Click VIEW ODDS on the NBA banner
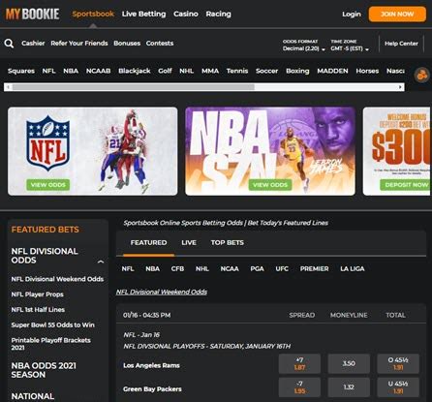The image size is (432, 402). click(270, 185)
